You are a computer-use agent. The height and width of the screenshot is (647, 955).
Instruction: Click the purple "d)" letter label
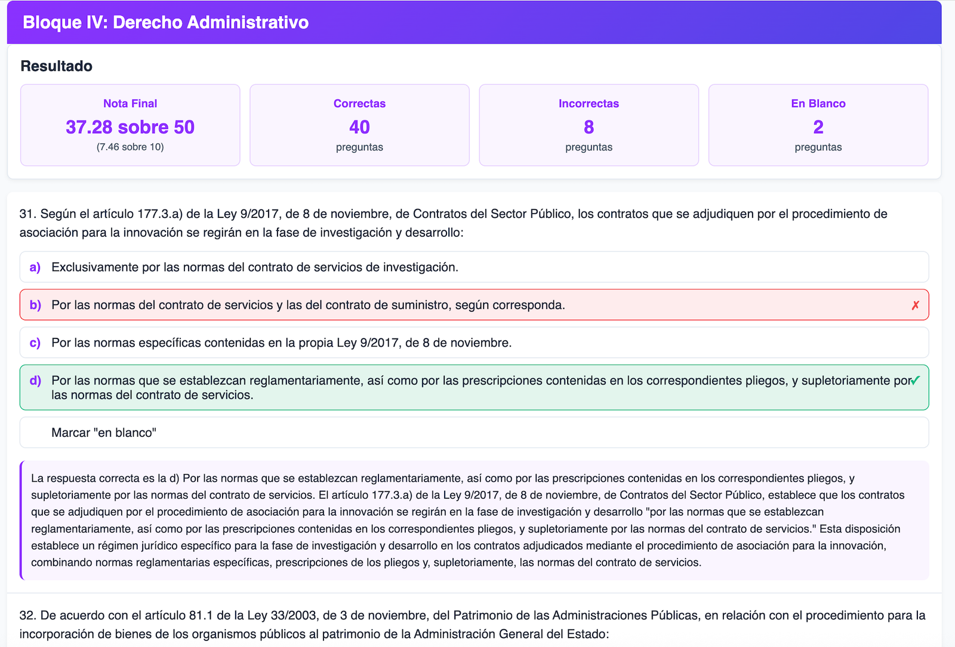[x=35, y=380]
